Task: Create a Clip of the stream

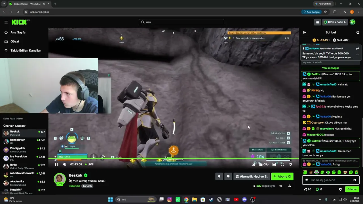Action: (264, 164)
